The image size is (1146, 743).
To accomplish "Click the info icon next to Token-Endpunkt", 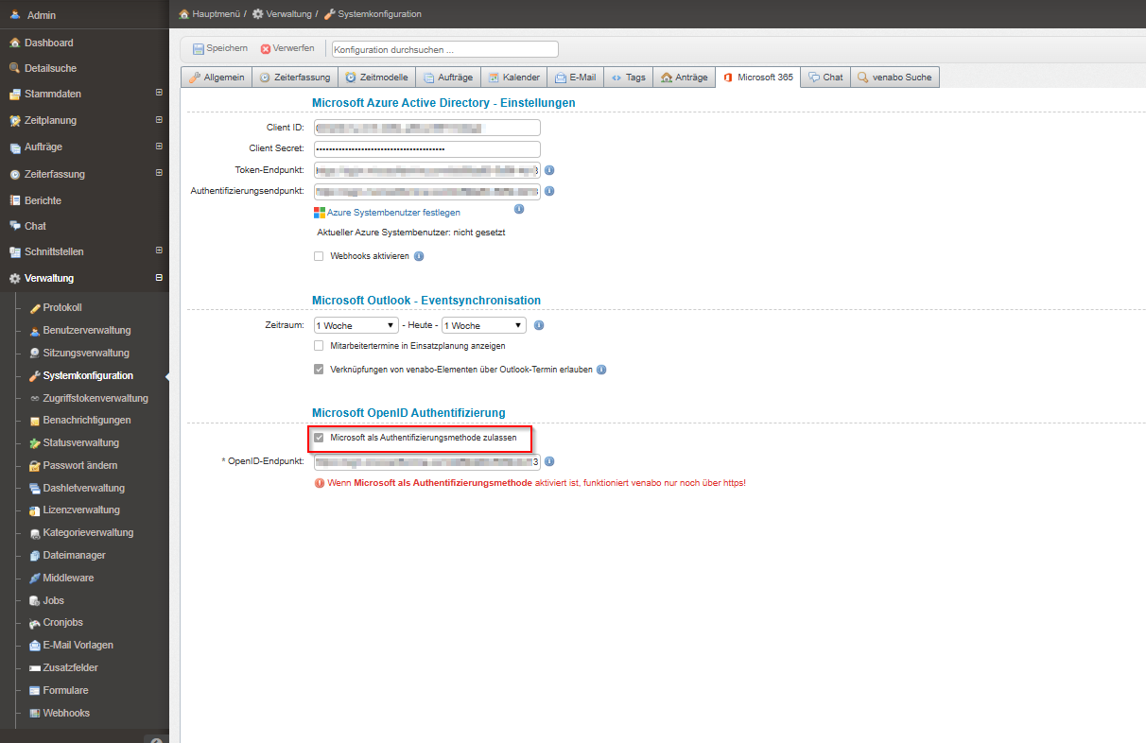I will point(549,170).
